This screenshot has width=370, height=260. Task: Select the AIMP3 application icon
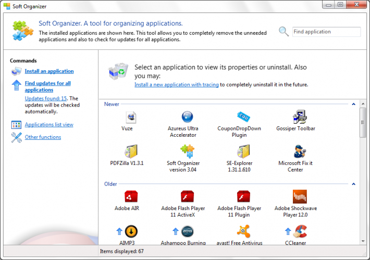pyautogui.click(x=131, y=231)
